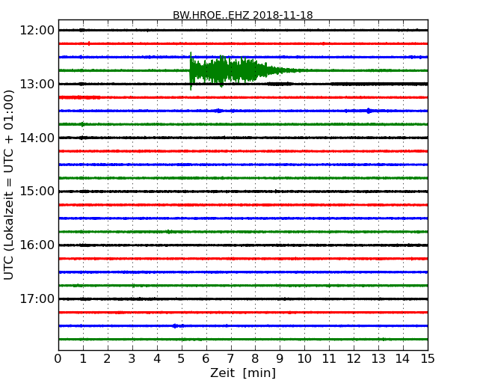
Task: Click the 14 minute tick label
Action: tap(403, 359)
